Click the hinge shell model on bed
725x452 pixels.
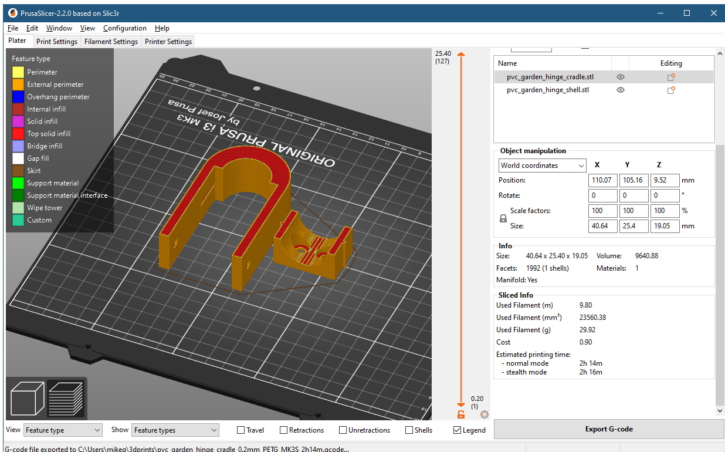[314, 244]
